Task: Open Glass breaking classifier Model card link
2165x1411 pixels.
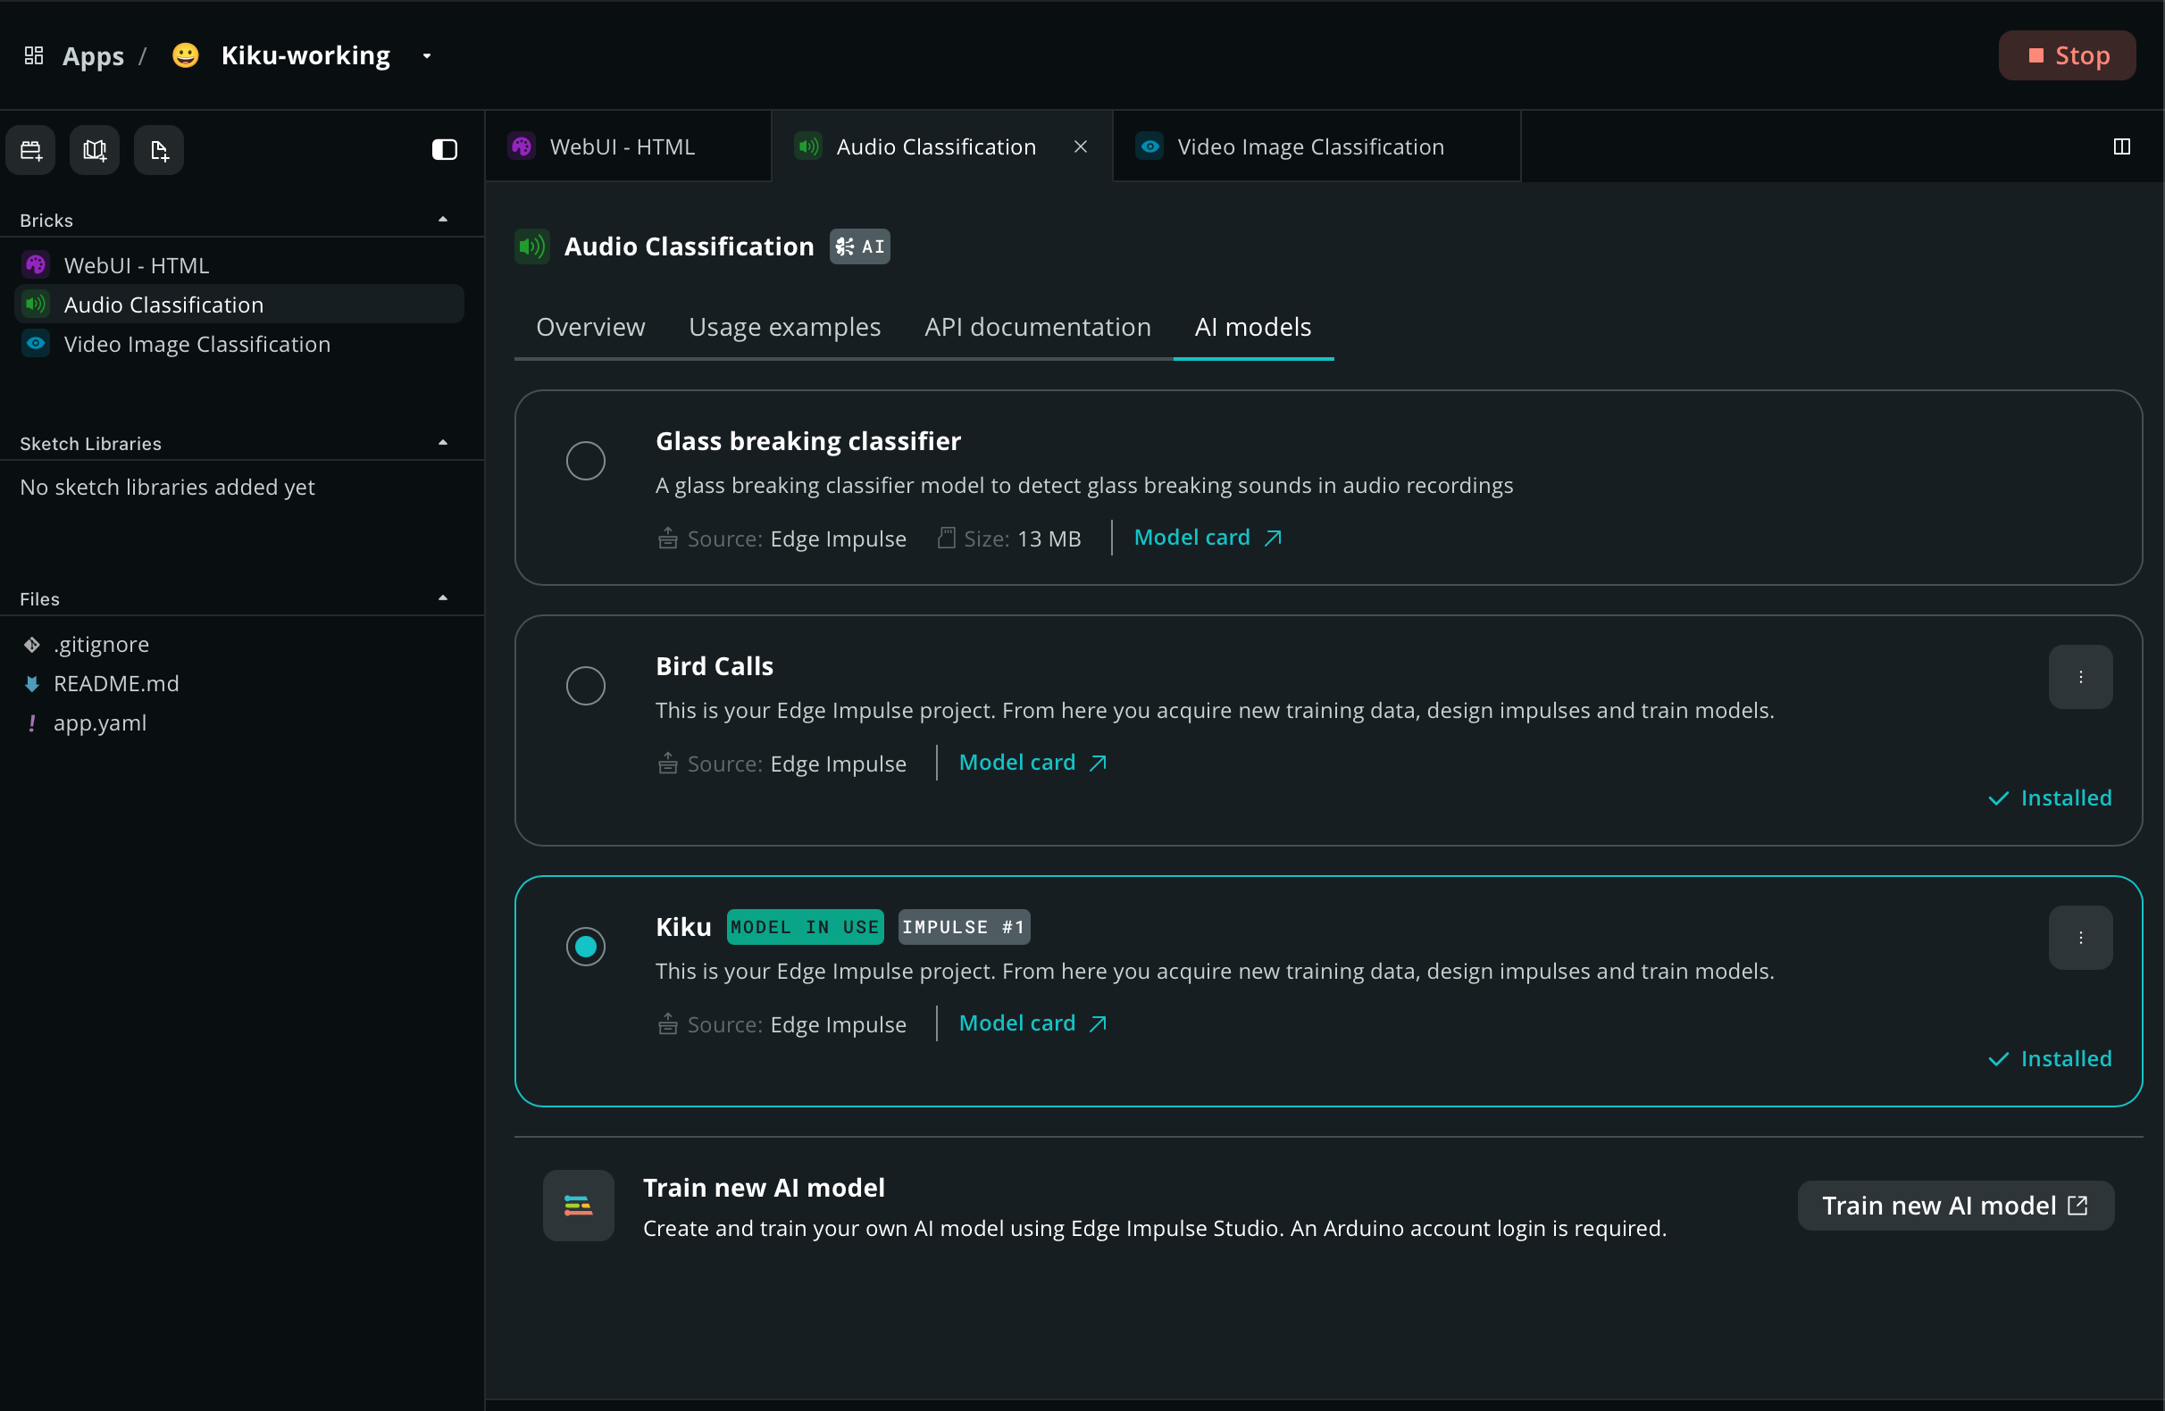Action: [1208, 538]
